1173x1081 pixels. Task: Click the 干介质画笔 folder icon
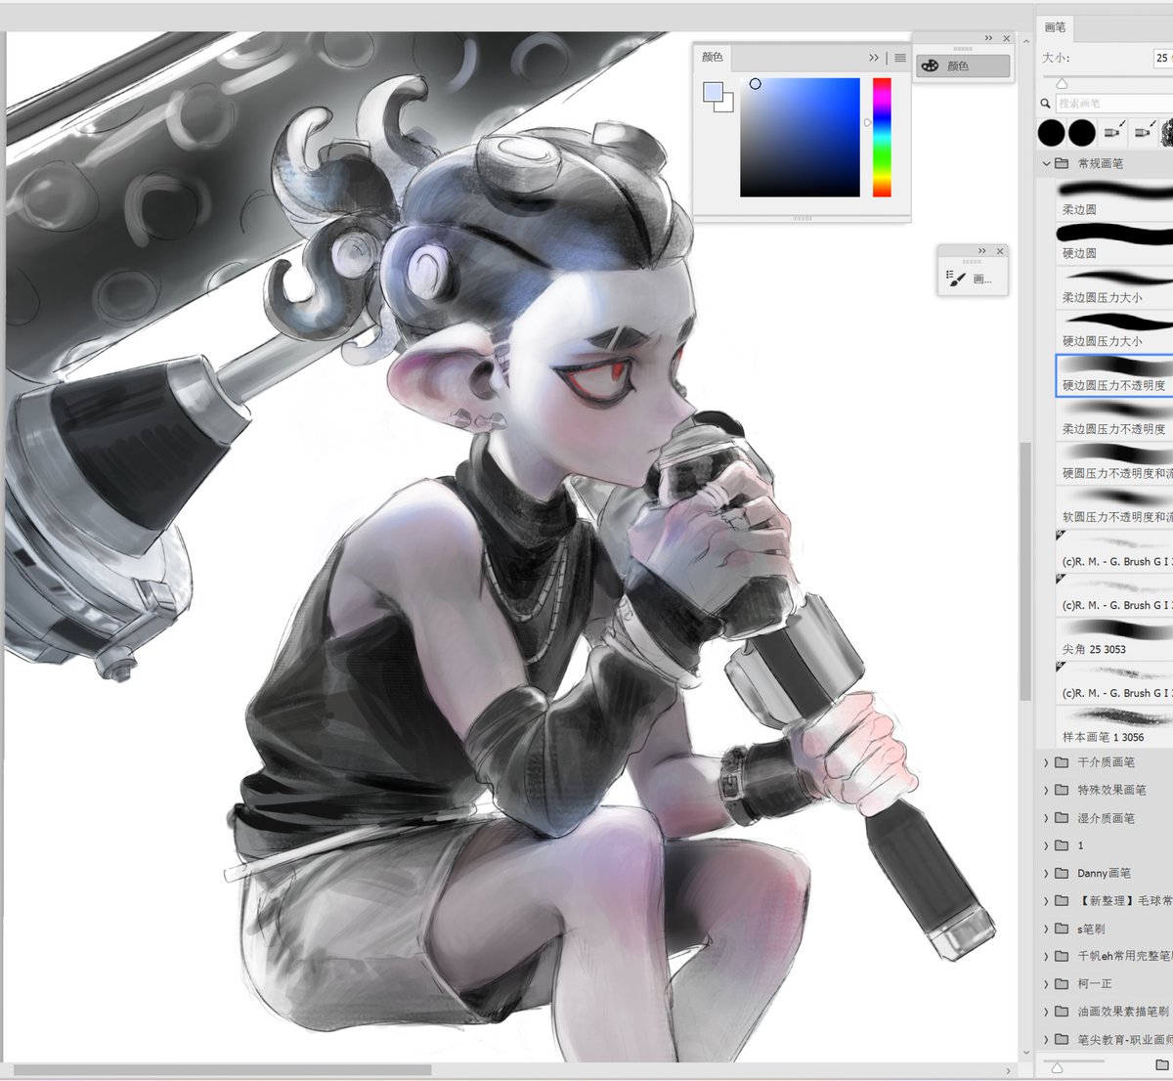(1062, 762)
